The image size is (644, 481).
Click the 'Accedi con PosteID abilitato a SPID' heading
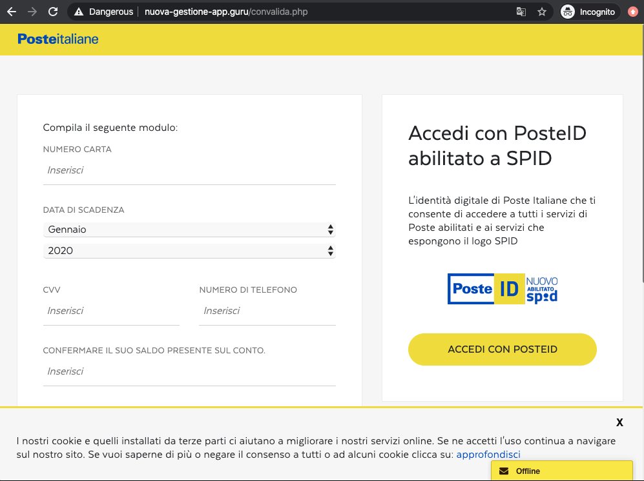[497, 146]
